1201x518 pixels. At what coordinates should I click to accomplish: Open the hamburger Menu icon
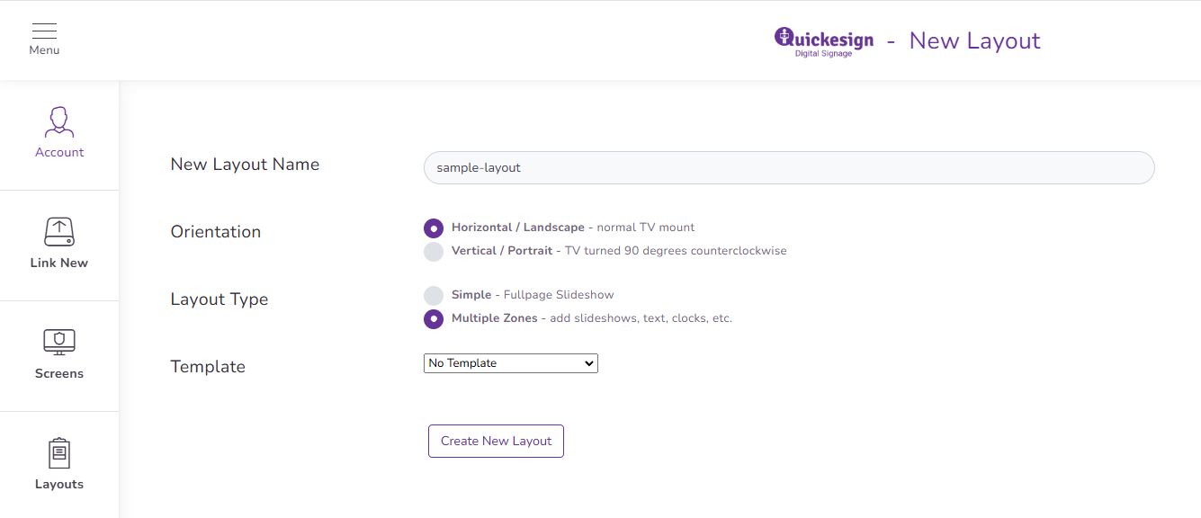tap(44, 31)
